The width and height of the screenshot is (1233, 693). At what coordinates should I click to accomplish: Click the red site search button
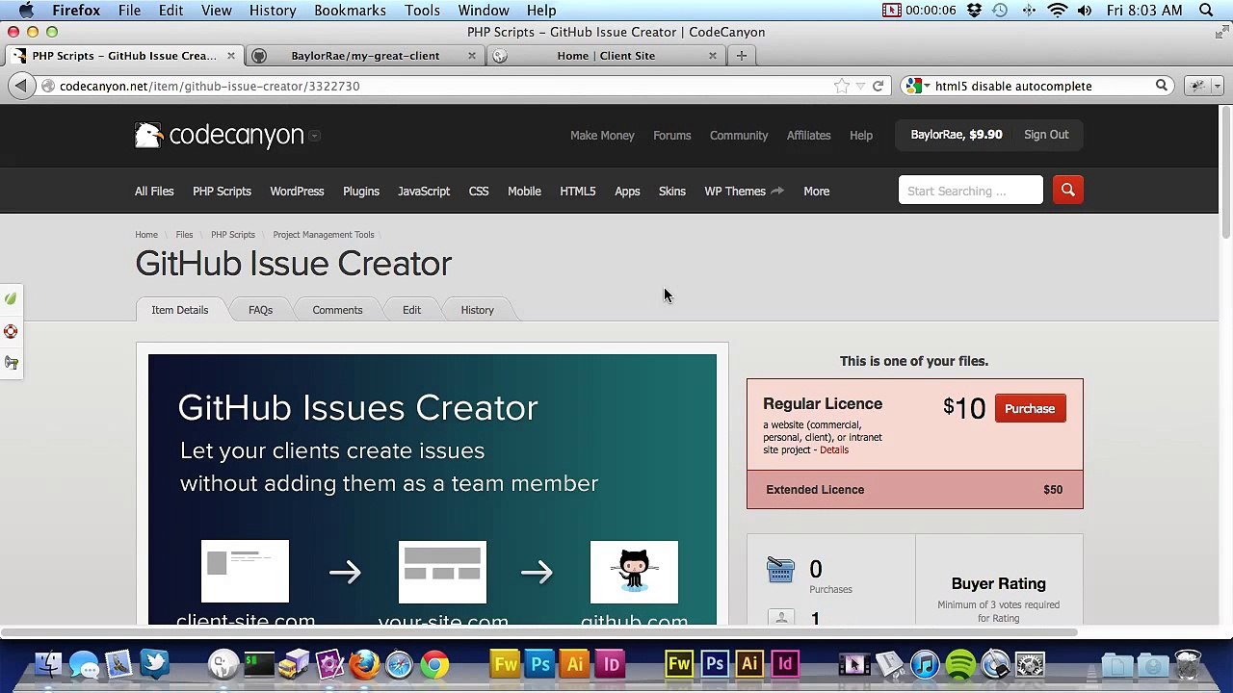click(1067, 191)
